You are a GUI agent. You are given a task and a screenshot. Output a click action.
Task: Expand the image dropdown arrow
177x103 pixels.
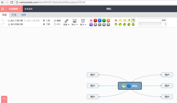[77, 25]
